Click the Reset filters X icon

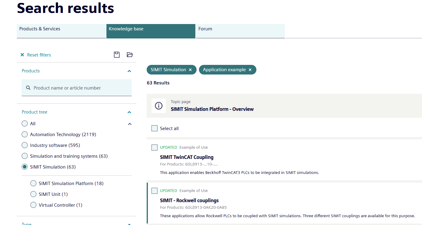(x=22, y=55)
